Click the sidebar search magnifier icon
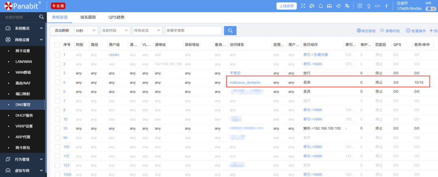This screenshot has height=177, width=438. click(x=41, y=17)
